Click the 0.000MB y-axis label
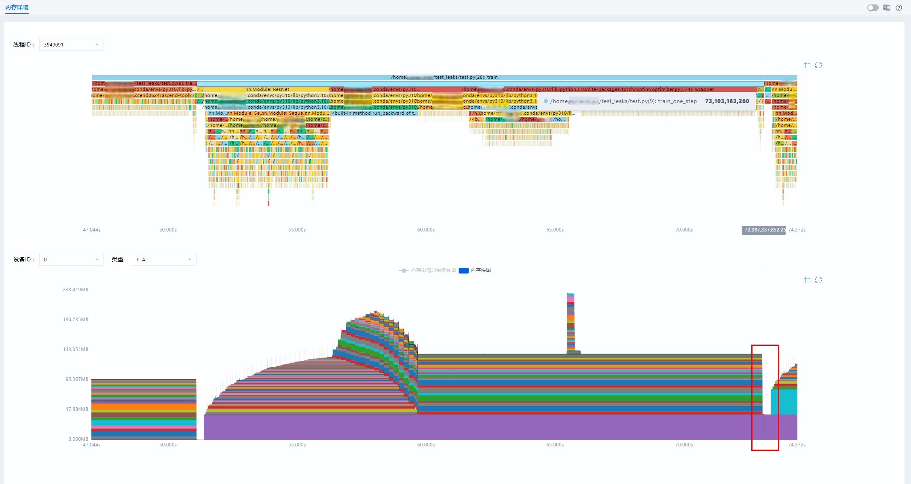Image resolution: width=911 pixels, height=484 pixels. 78,439
